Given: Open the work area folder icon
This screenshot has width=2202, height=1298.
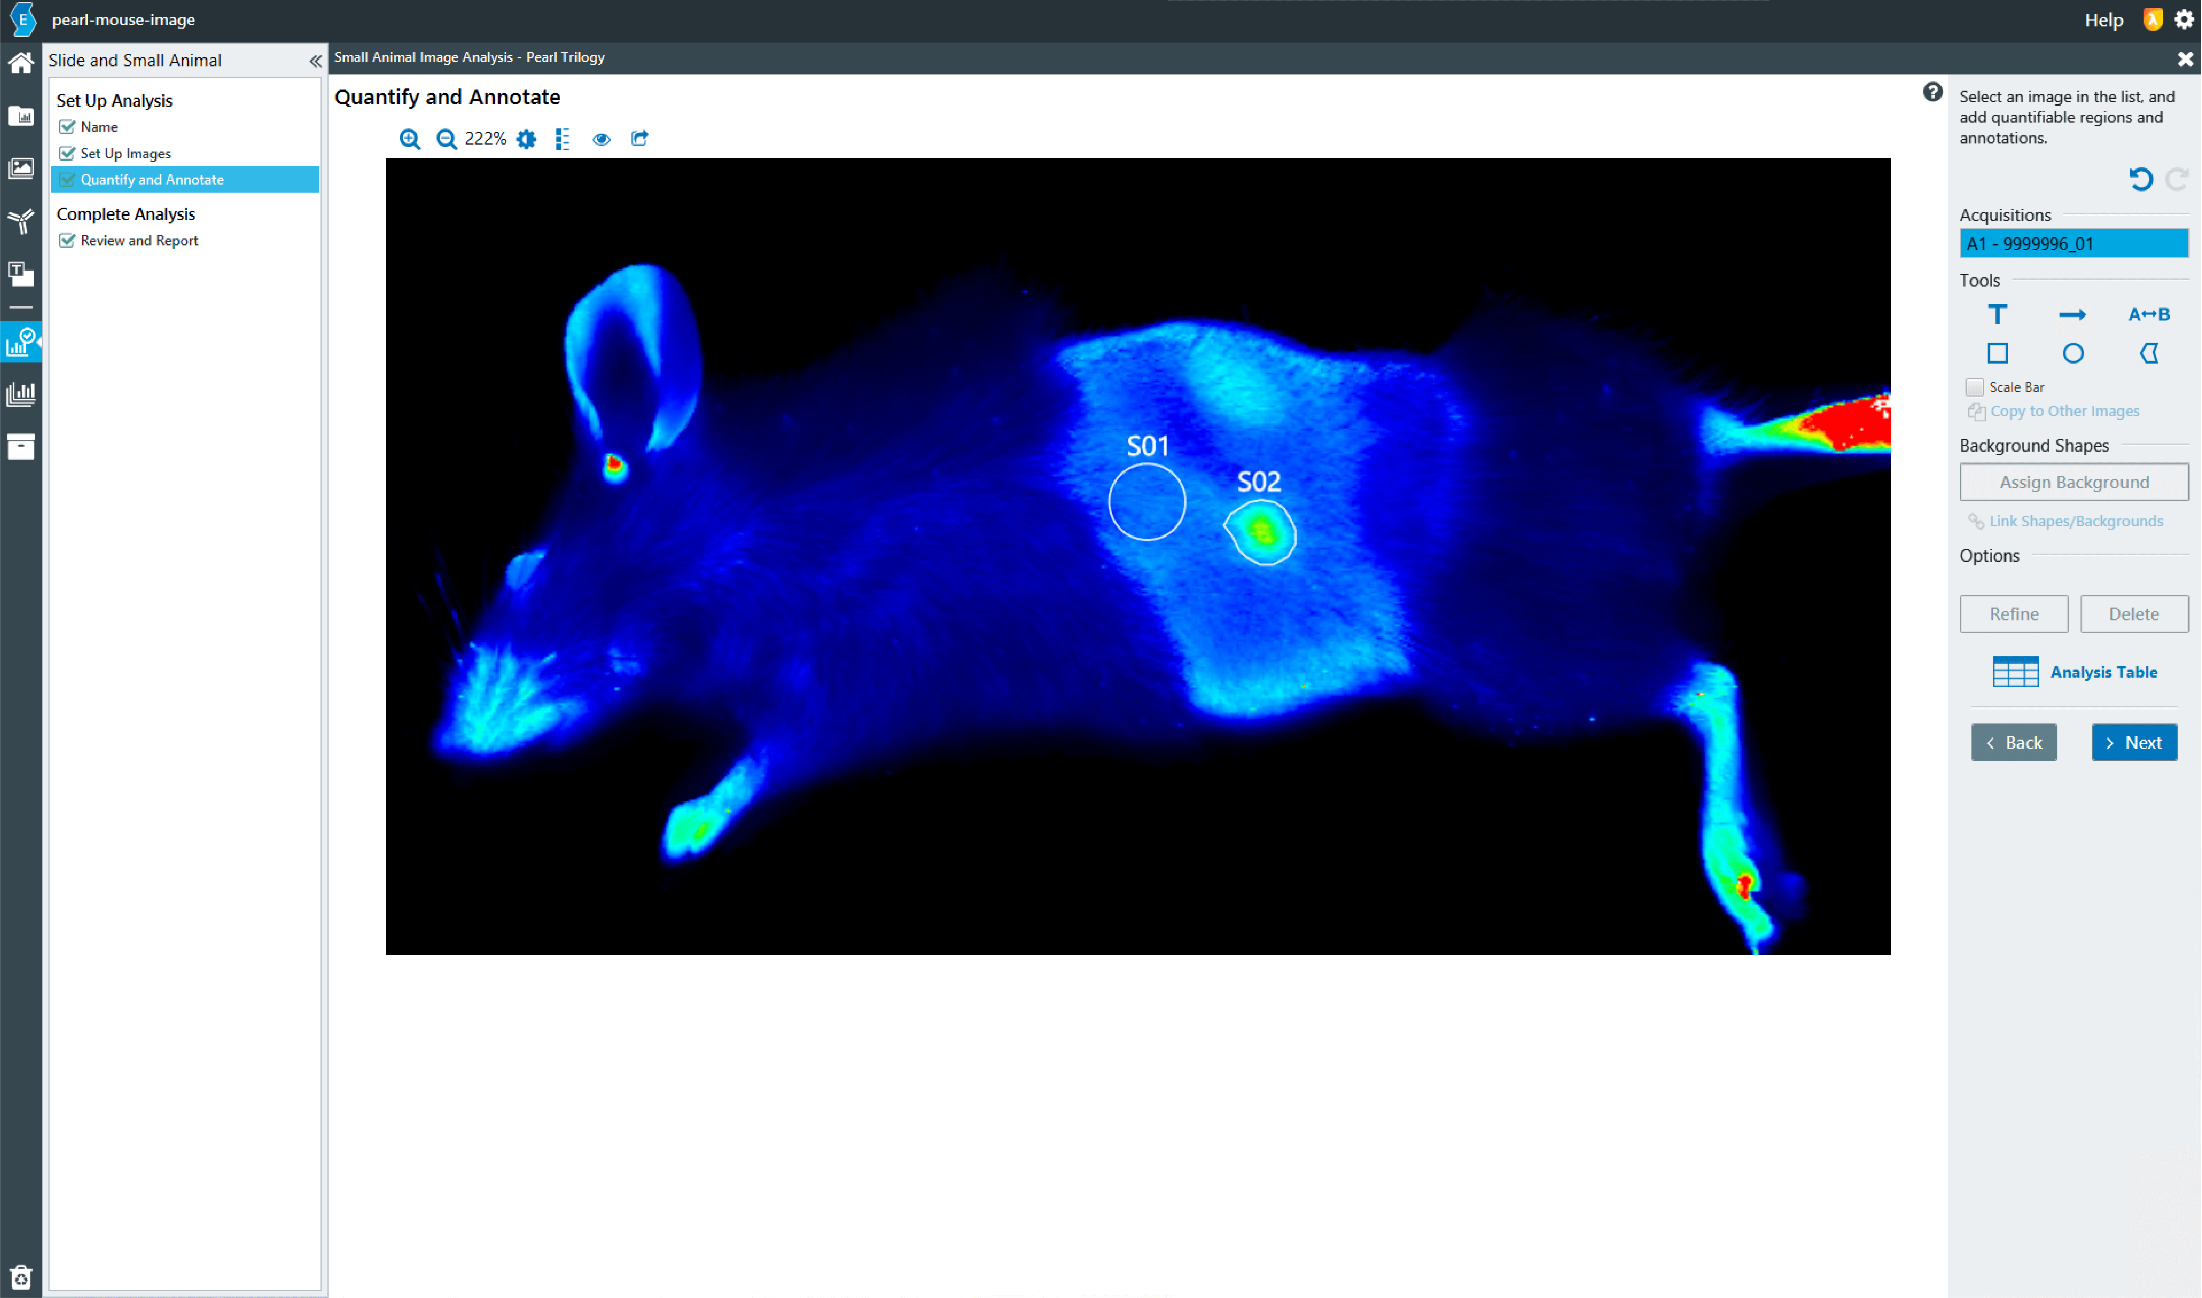Looking at the screenshot, I should pyautogui.click(x=20, y=116).
